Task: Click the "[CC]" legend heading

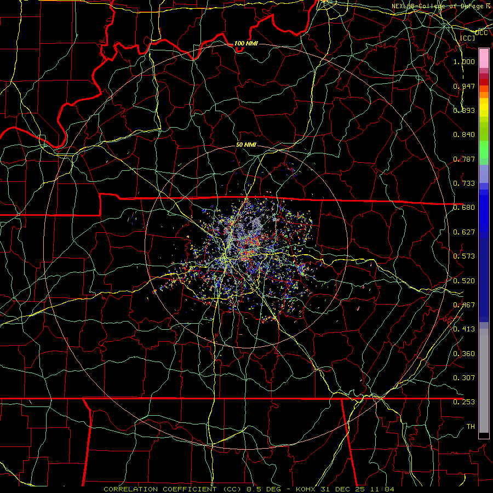Action: [468, 38]
